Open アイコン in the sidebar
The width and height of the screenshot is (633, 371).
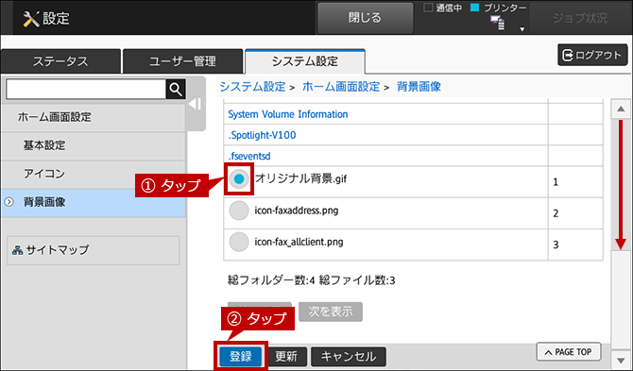(x=93, y=174)
